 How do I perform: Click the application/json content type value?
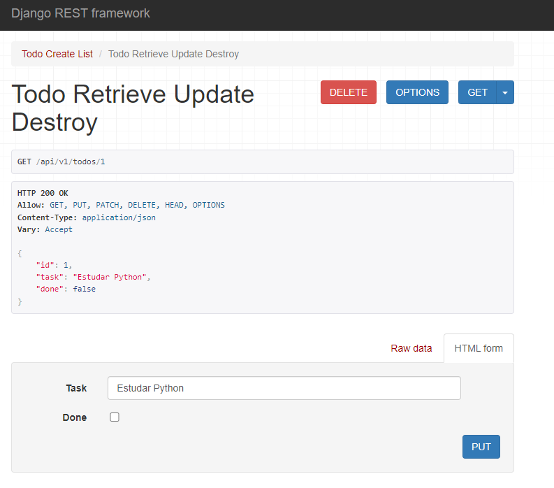[x=119, y=217]
